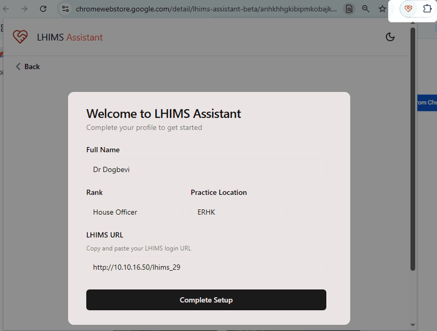Bookmark this page with the star icon
This screenshot has height=331, width=437.
(382, 9)
